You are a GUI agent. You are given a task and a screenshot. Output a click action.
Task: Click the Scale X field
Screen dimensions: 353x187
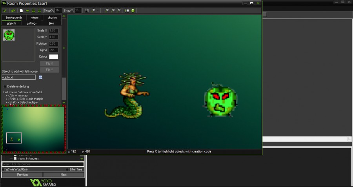54,31
